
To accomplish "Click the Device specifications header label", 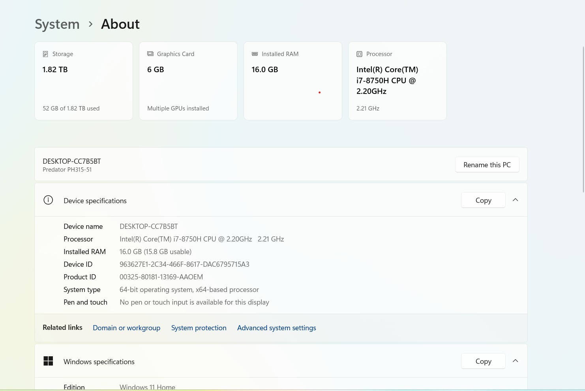I will tap(95, 201).
